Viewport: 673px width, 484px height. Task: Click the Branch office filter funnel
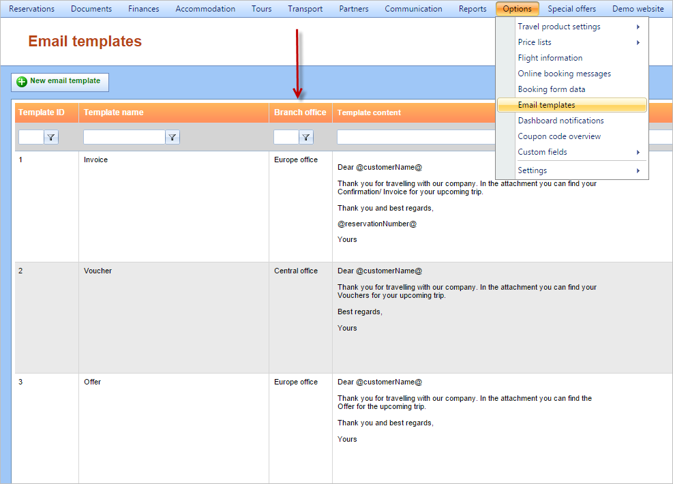click(x=306, y=137)
